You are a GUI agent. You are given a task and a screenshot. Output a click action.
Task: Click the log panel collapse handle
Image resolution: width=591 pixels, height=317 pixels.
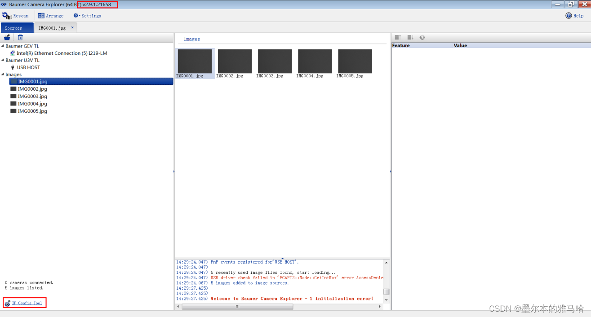(282, 258)
